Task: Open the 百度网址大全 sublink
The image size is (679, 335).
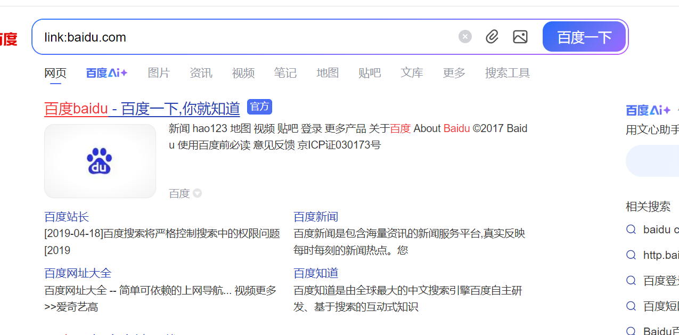Action: point(78,273)
